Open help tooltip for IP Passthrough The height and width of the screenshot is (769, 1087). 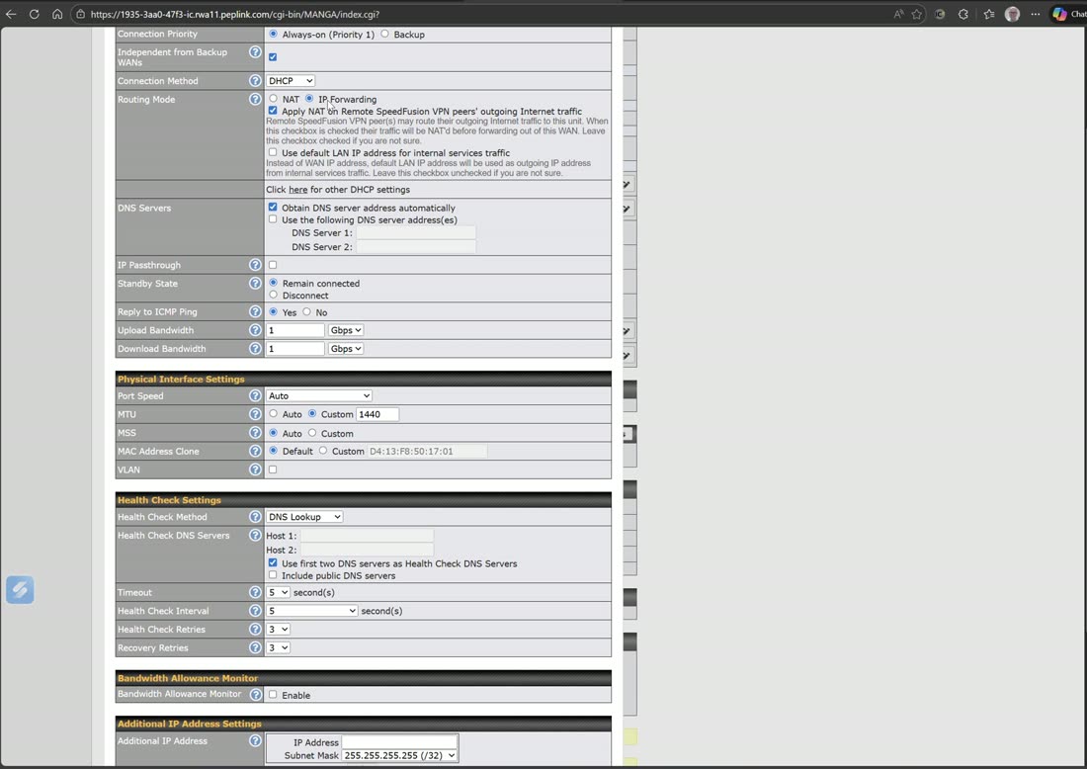[x=255, y=265]
